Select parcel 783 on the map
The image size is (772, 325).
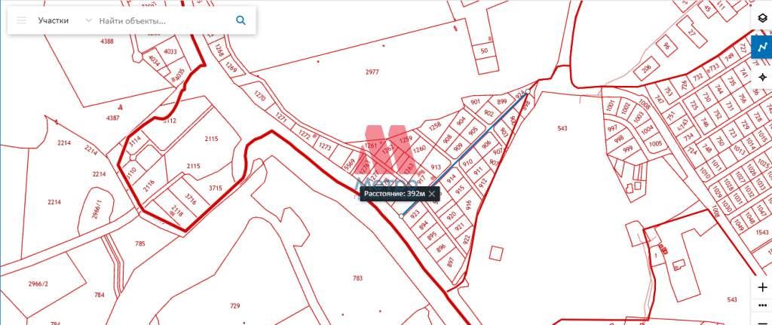358,278
